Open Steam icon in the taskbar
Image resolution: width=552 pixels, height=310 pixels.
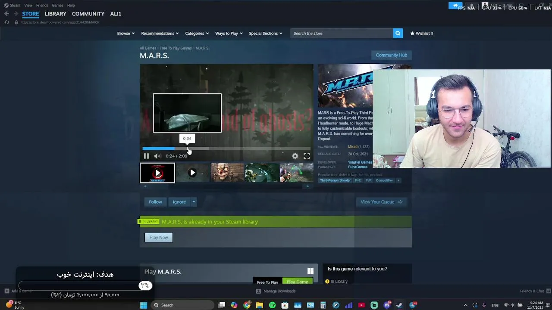[400, 305]
